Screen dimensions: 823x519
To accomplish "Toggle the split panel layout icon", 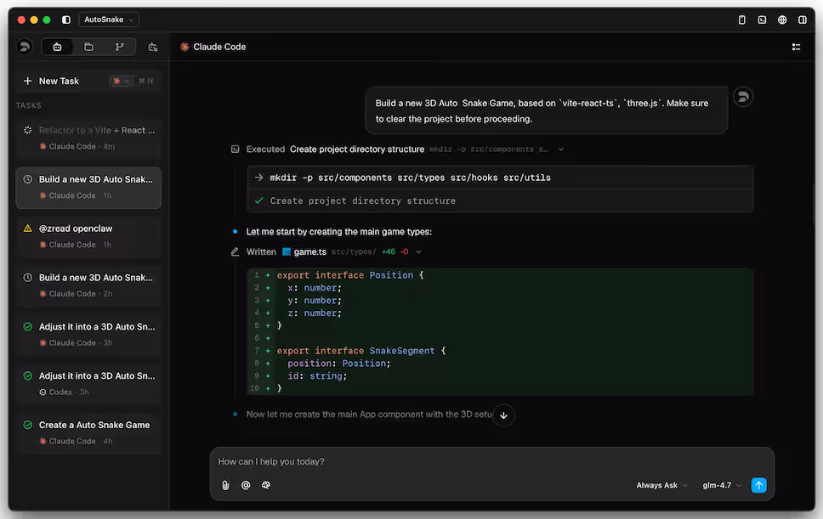I will [x=802, y=20].
